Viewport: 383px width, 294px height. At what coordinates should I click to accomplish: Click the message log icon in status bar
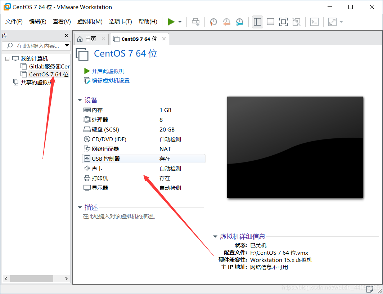click(369, 289)
